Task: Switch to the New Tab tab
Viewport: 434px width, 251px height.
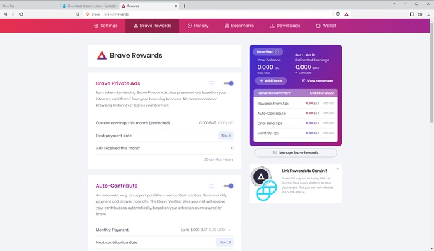Action: 30,6
